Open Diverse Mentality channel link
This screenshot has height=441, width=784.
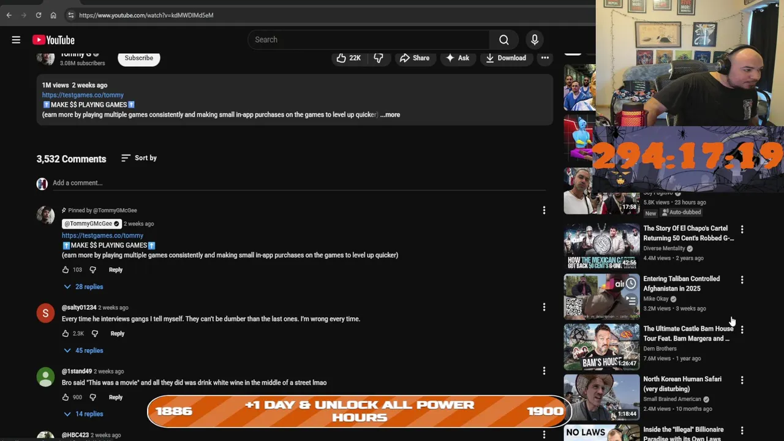click(x=664, y=248)
